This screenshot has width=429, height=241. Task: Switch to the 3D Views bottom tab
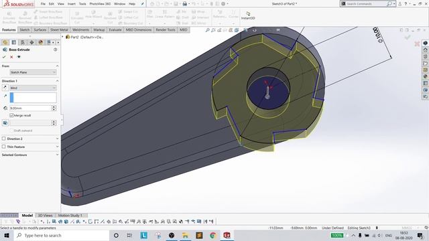click(x=45, y=216)
